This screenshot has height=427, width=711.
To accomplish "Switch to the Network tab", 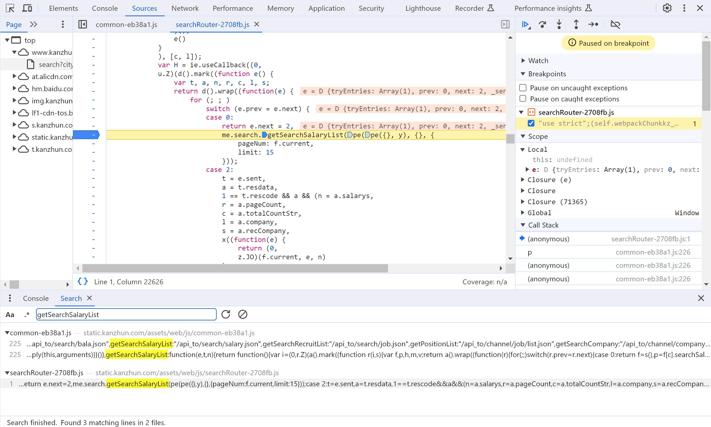I will pos(185,8).
